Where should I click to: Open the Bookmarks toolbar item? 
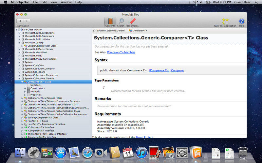tap(133, 22)
